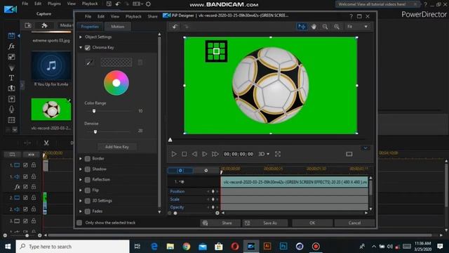449x253 pixels.
Task: Click the fast forward button
Action: point(215,154)
